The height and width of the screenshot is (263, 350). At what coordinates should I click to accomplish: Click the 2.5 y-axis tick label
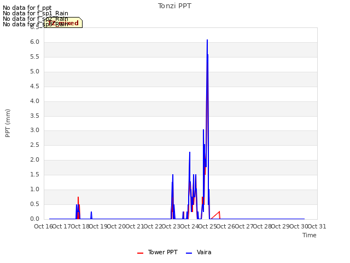[x=35, y=145]
